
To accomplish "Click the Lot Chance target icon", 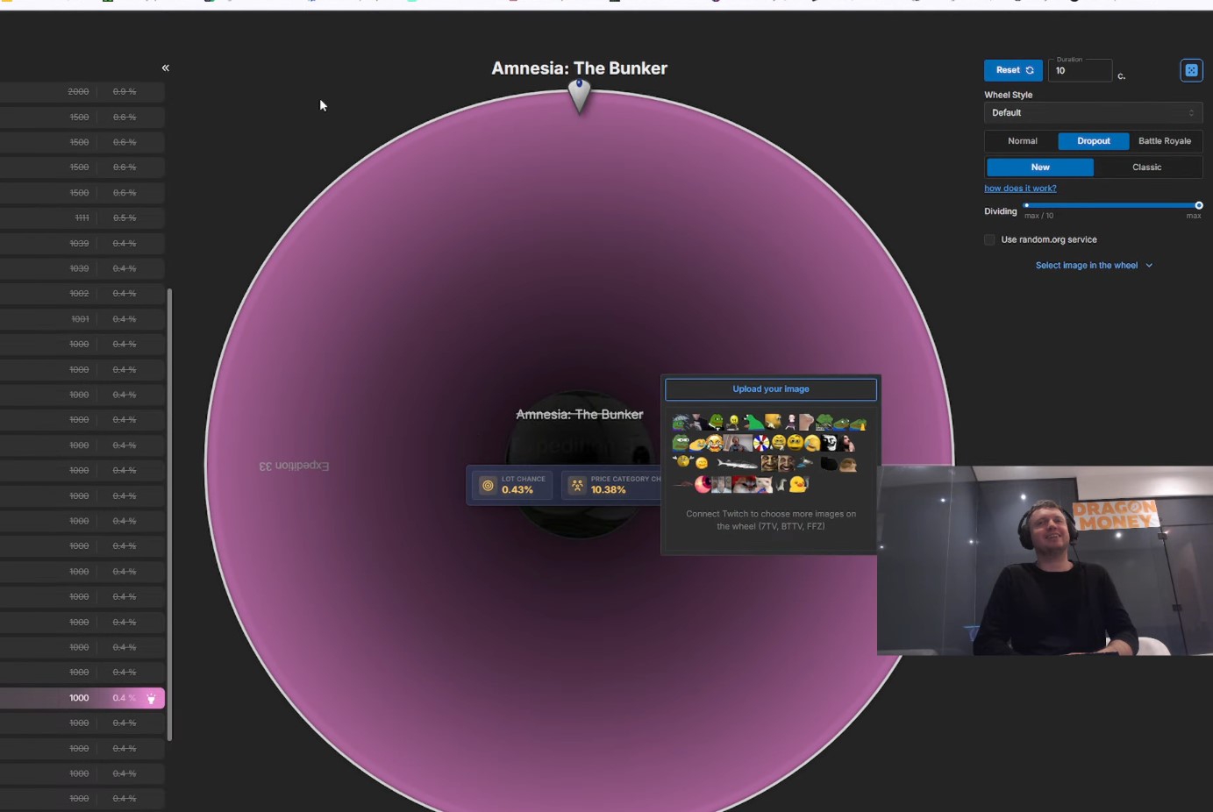I will [x=488, y=485].
